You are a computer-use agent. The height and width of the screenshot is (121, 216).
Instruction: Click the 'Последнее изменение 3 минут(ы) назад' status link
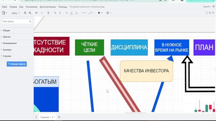[x=87, y=7]
